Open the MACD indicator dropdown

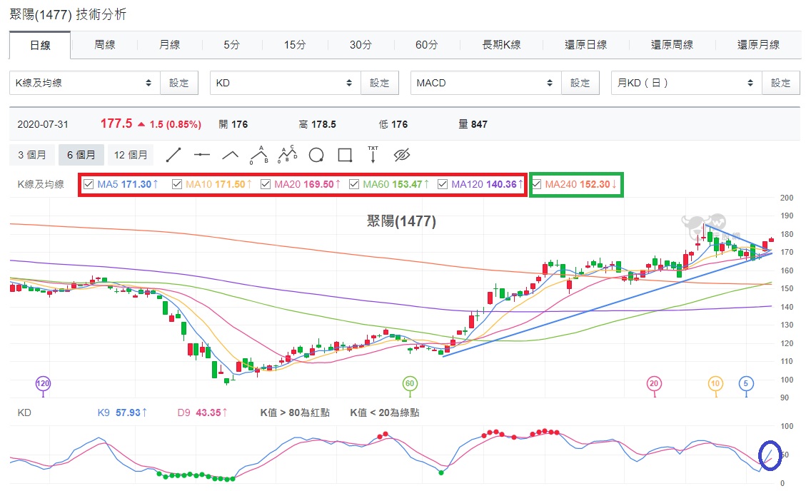click(485, 83)
